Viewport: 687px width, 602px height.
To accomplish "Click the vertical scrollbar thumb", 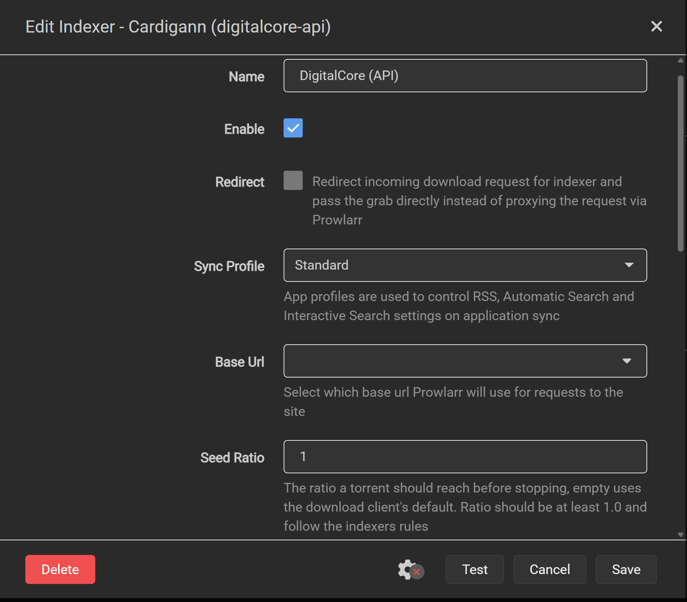I will 680,163.
